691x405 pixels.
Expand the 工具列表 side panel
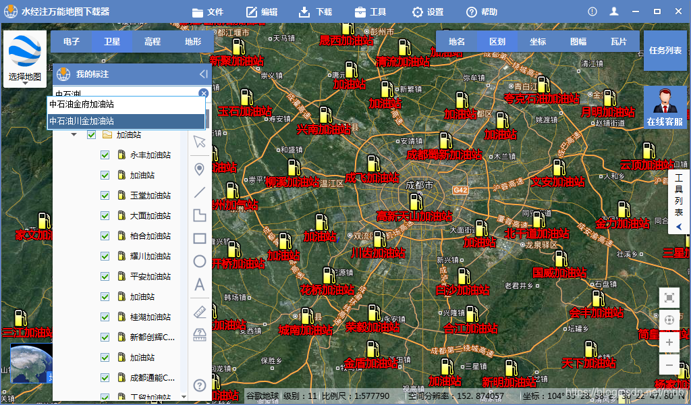pyautogui.click(x=679, y=202)
